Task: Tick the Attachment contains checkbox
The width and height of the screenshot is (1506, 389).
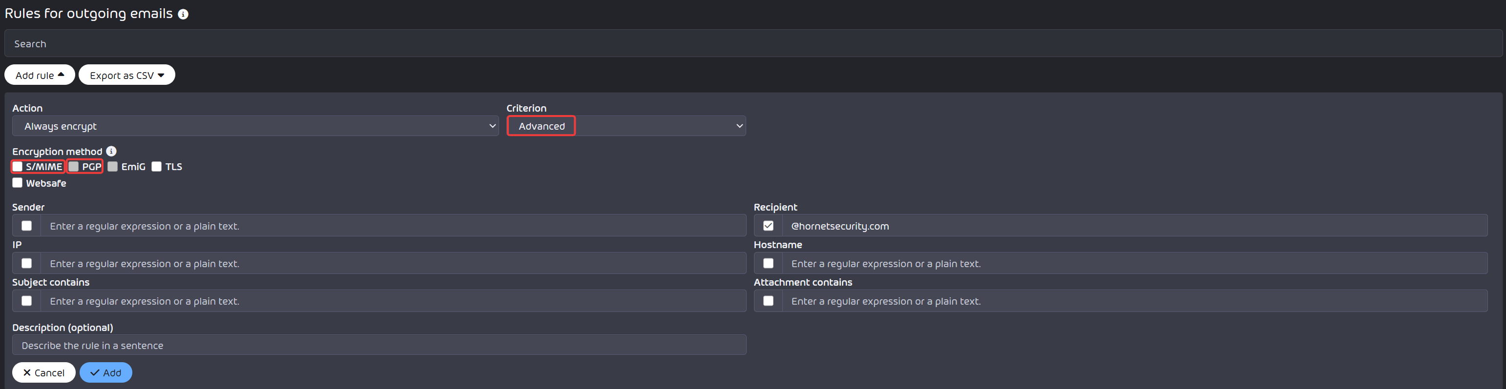Action: click(768, 301)
